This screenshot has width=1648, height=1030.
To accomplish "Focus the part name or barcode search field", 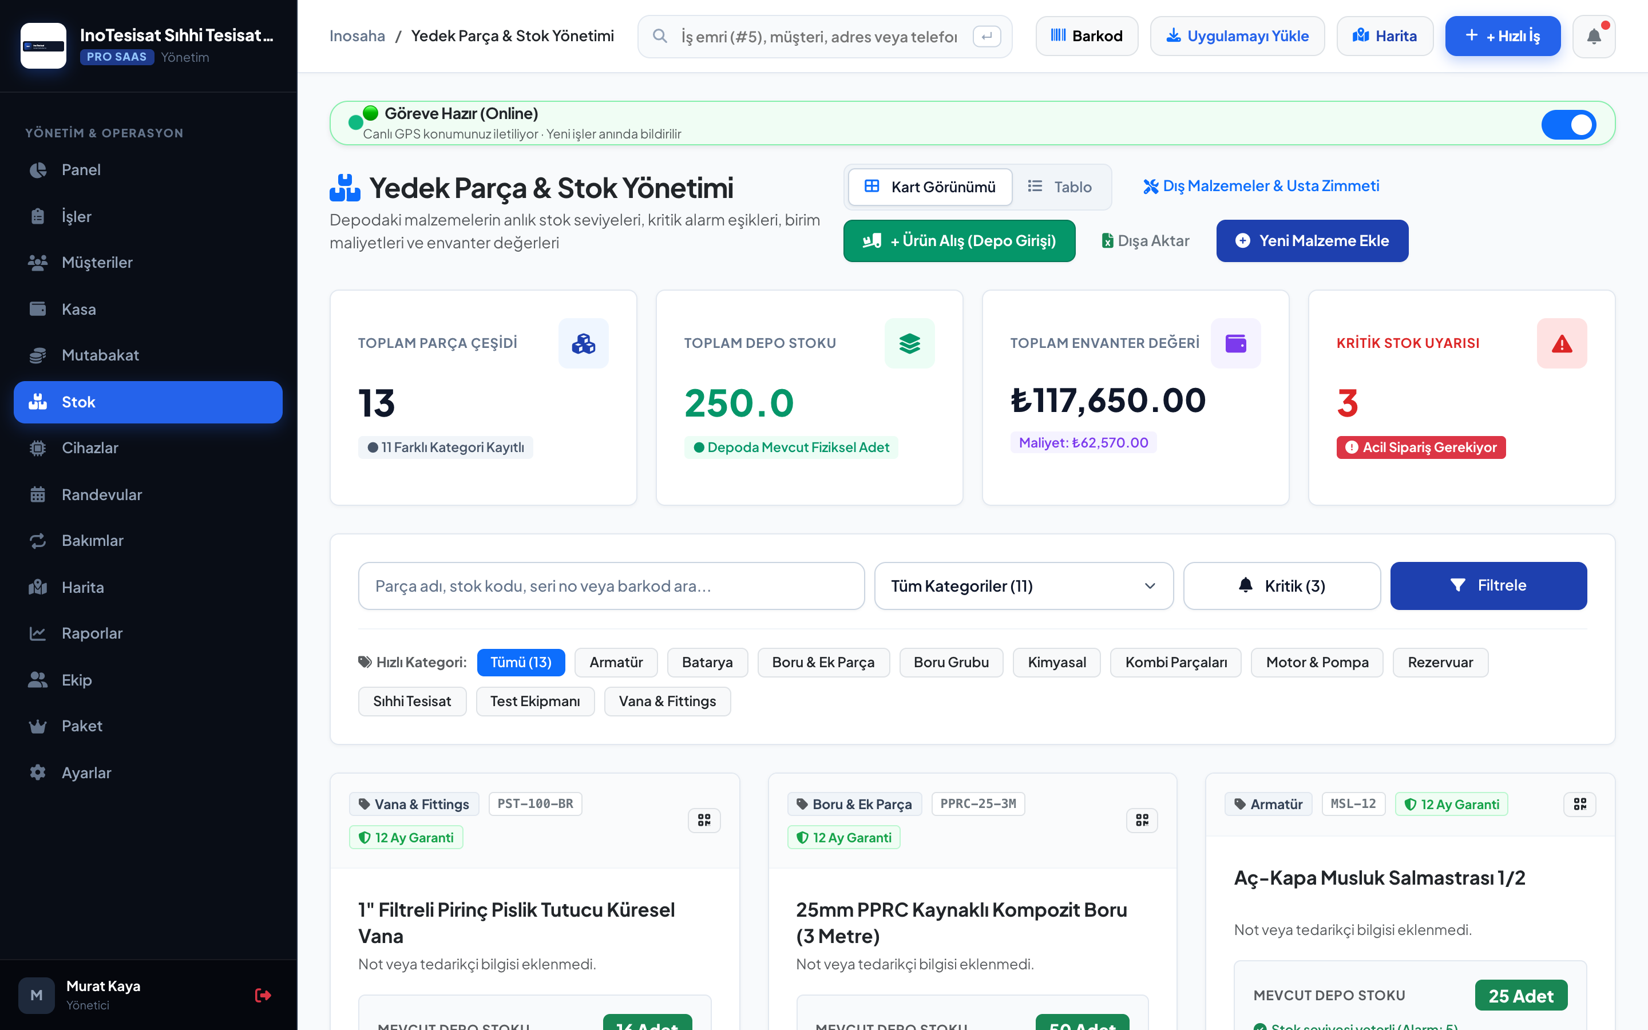I will click(611, 586).
